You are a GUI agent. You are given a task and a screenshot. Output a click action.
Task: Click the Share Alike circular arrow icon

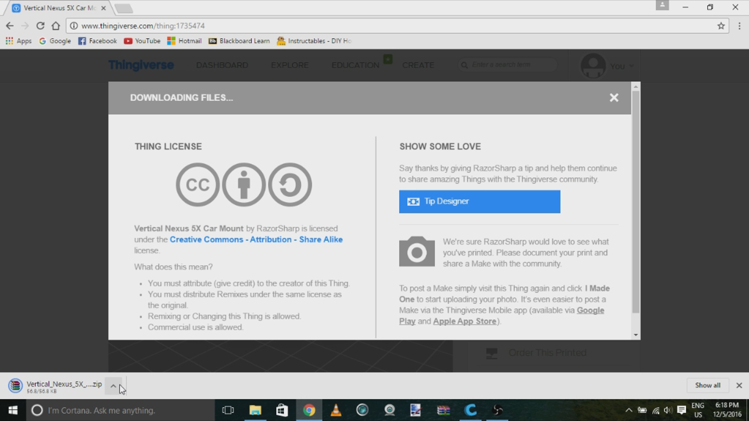point(290,184)
